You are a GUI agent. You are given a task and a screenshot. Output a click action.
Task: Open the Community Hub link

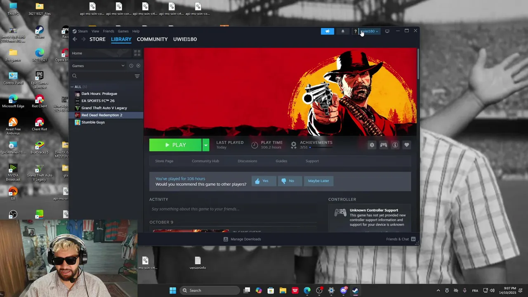click(205, 161)
